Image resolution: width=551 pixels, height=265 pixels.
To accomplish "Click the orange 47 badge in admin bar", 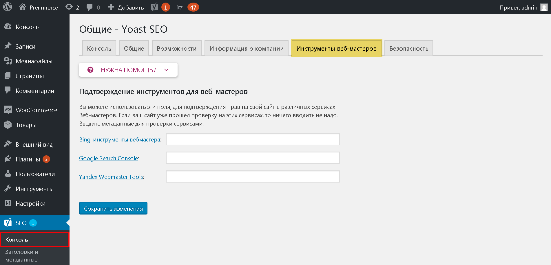I will 193,7.
